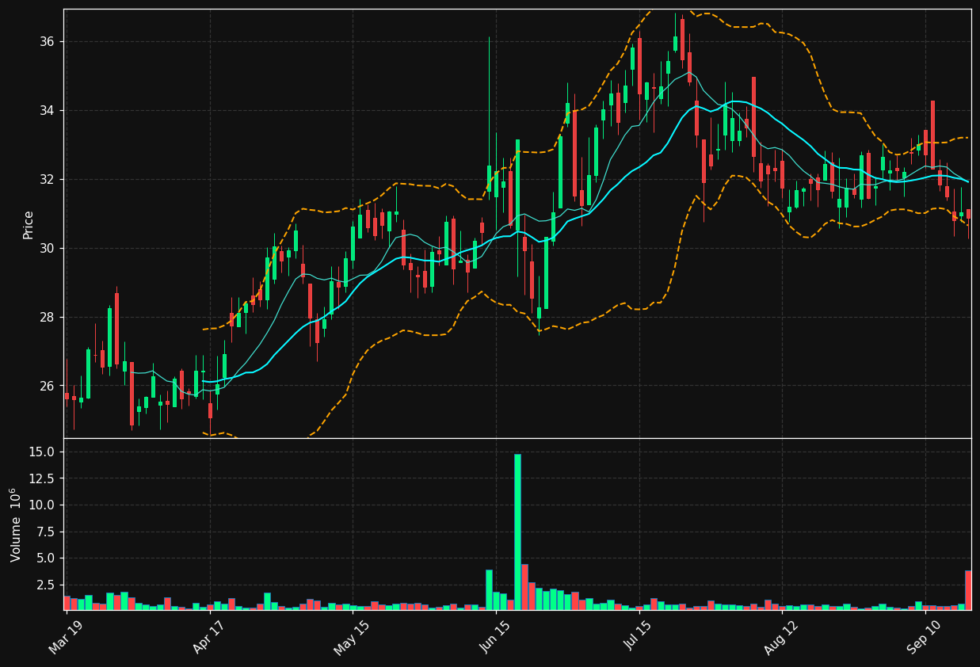The image size is (980, 667).
Task: Click the final red volume bar at chart end
Action: [x=968, y=590]
